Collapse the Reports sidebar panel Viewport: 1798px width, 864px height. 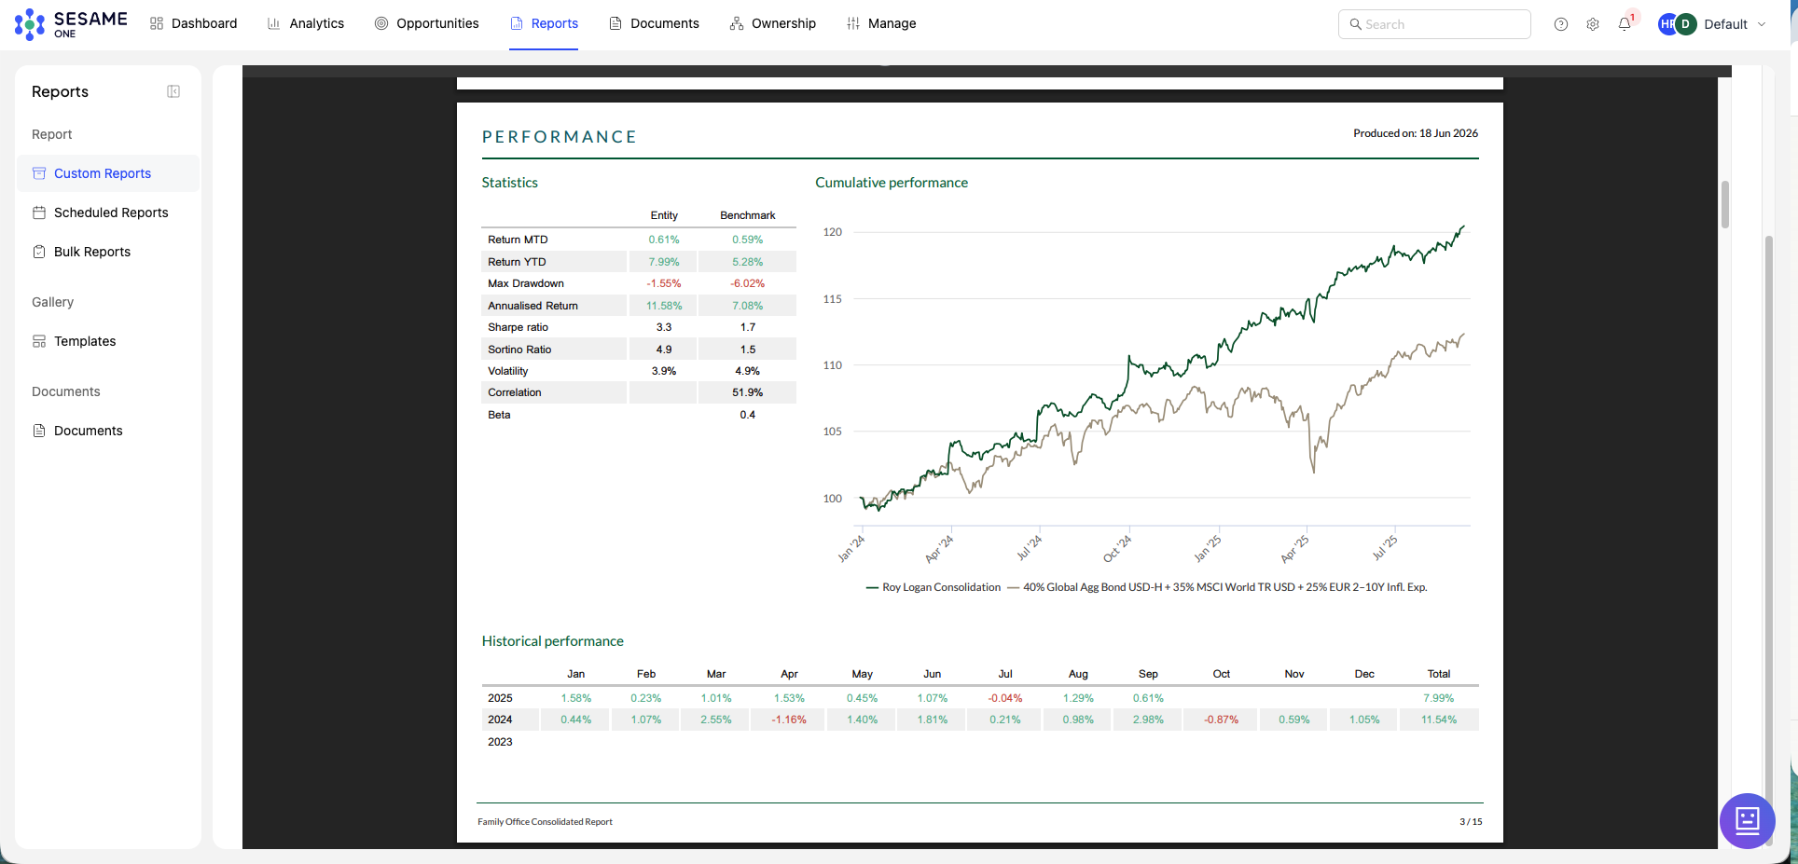173,91
